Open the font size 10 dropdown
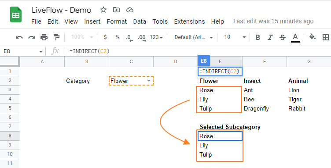This screenshot has width=331, height=168. [235, 37]
